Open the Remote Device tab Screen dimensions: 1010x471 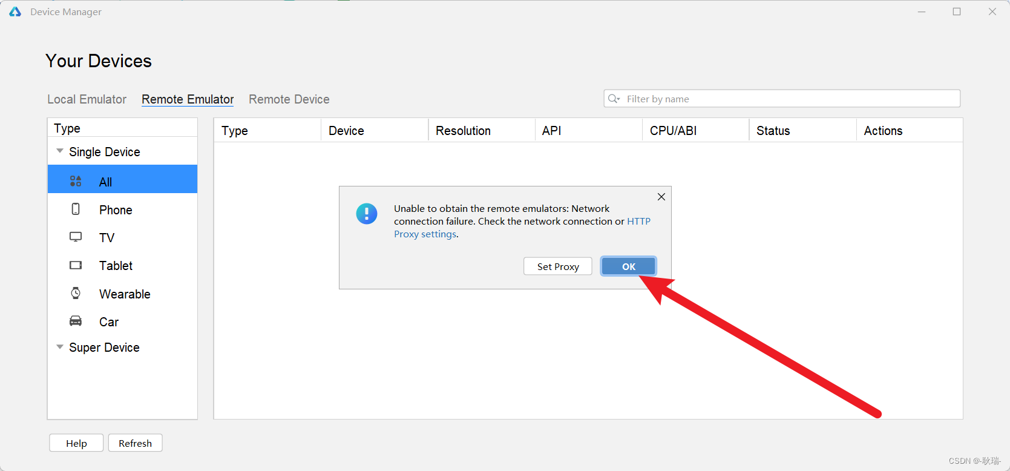(x=289, y=99)
